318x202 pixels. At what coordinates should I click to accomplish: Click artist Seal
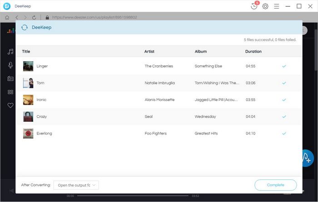coord(149,116)
